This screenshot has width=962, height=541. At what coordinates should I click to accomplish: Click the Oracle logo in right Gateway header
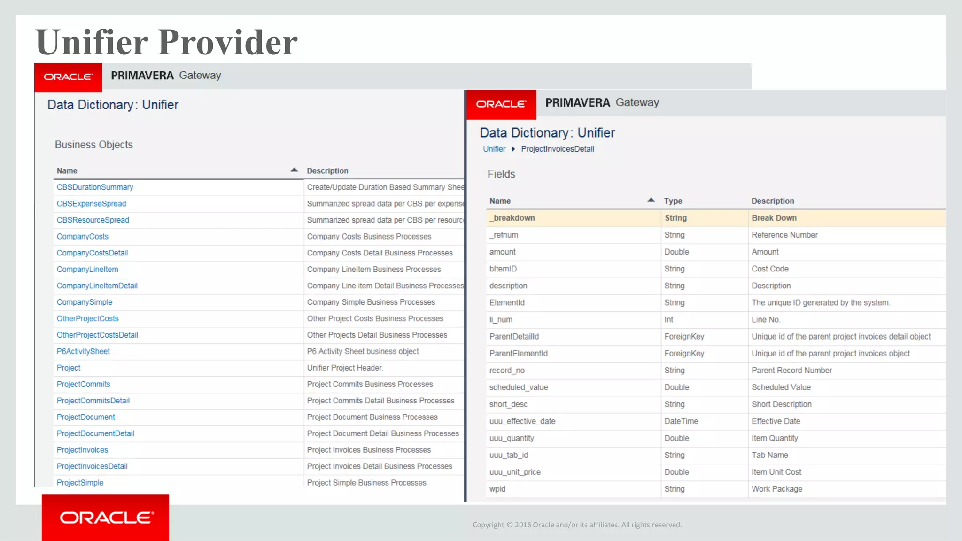pos(501,104)
